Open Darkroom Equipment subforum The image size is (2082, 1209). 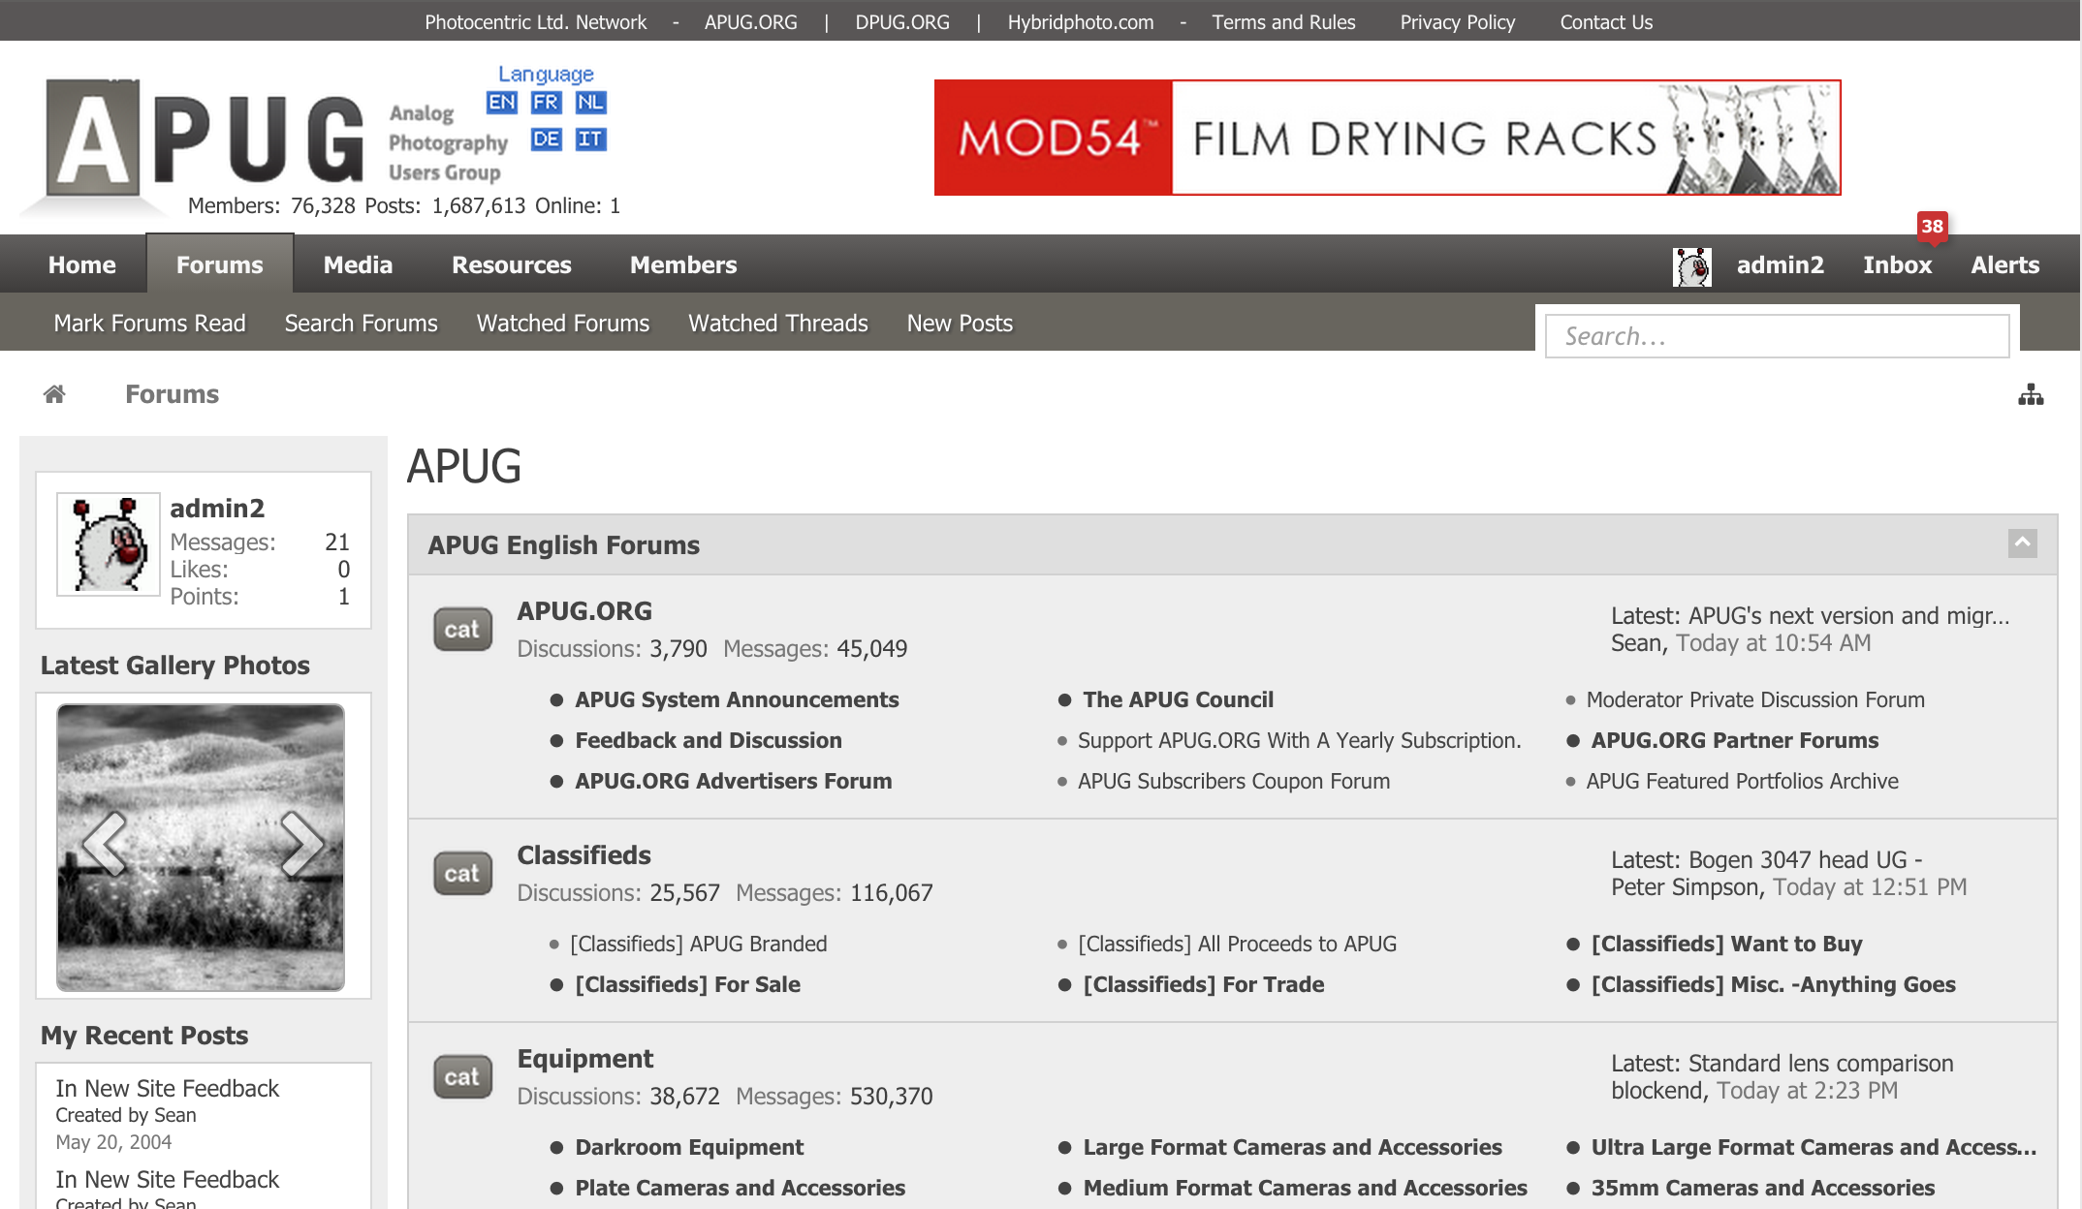688,1147
